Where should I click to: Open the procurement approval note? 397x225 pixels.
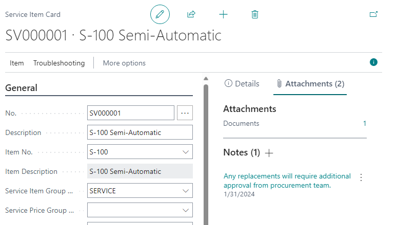(x=287, y=181)
